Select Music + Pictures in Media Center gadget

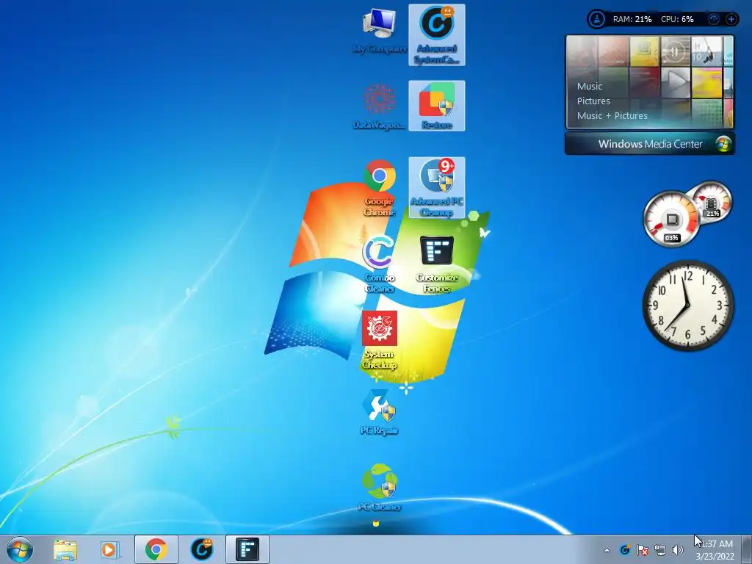(x=612, y=115)
